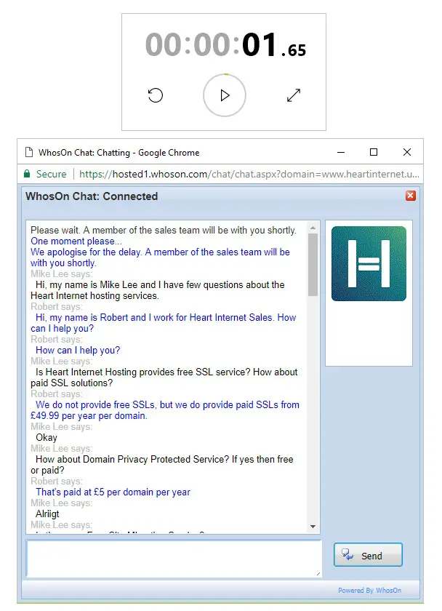Reset the stopwatch timer
Image resolution: width=442 pixels, height=611 pixels.
[156, 95]
